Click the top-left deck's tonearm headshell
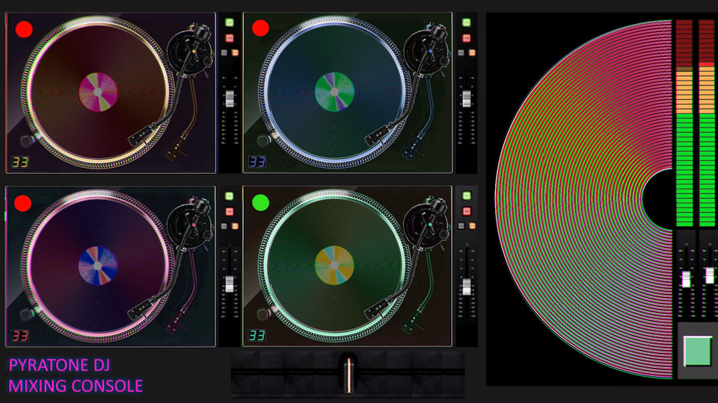 point(141,134)
